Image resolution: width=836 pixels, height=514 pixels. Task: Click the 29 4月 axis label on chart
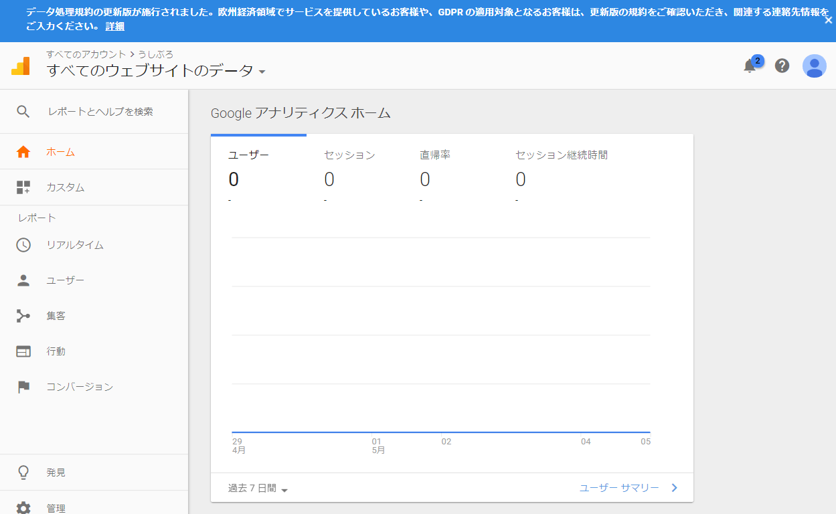[239, 446]
